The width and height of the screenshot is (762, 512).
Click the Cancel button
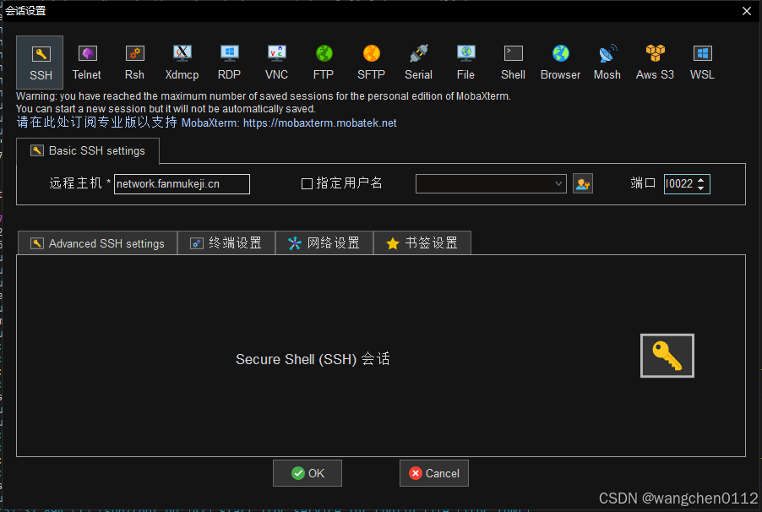(x=434, y=473)
